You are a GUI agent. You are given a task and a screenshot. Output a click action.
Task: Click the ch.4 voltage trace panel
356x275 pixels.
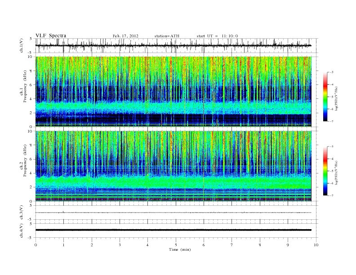pos(177,231)
